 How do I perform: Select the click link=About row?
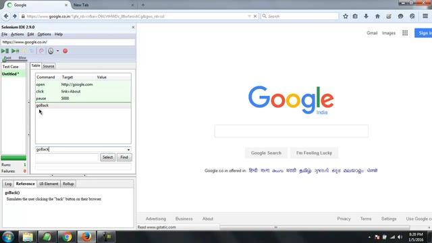[83, 91]
